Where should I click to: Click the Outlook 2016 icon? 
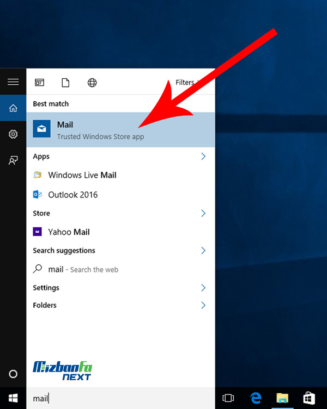[38, 195]
